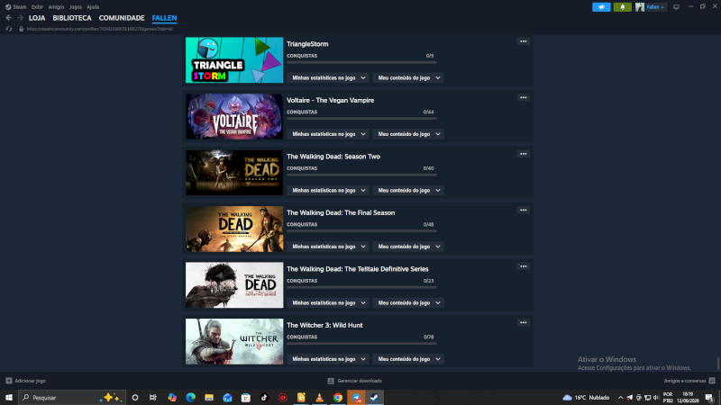
Task: Open The Walking Dead: The Final Season title
Action: point(341,212)
